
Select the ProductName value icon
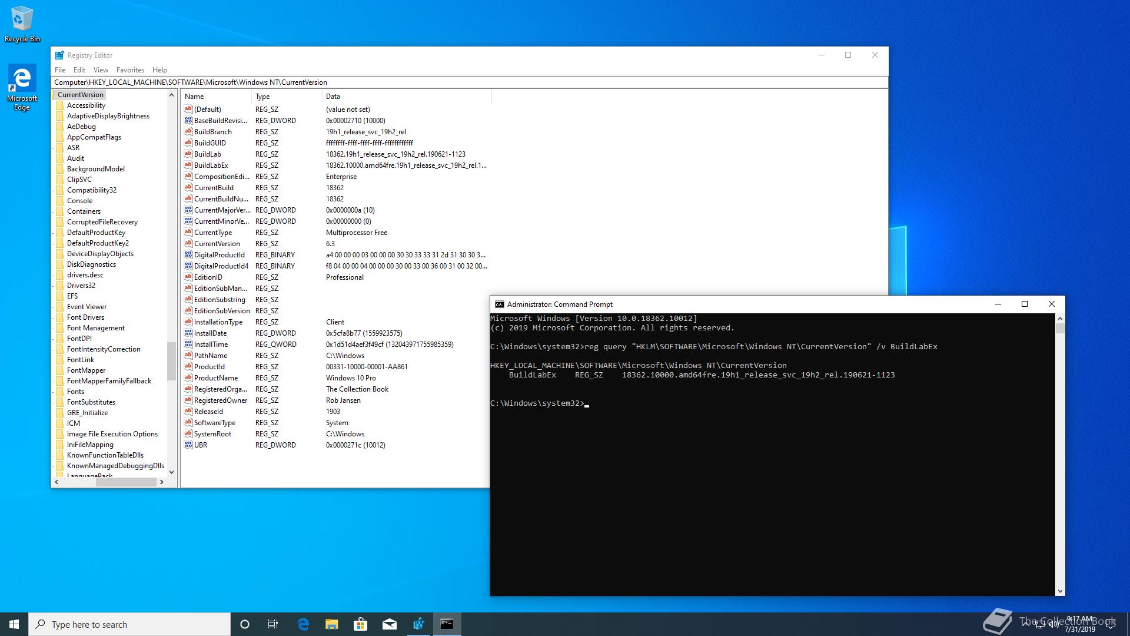tap(188, 378)
